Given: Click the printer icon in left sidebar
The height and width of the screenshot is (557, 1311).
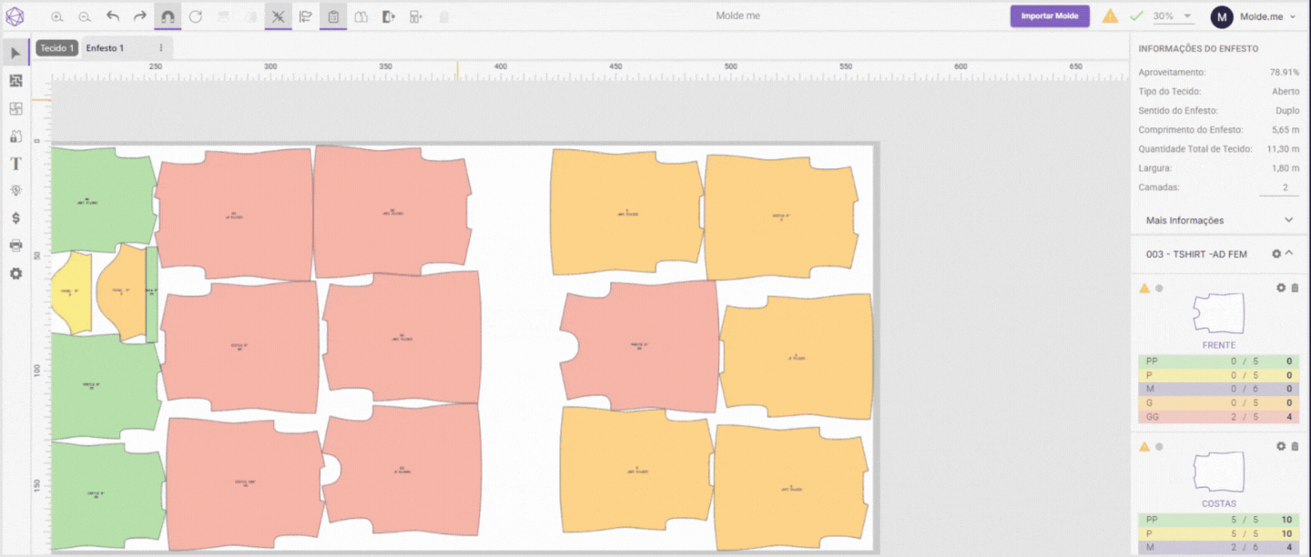Looking at the screenshot, I should click(x=15, y=246).
